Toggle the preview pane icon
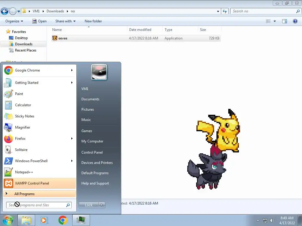Screen dimensions: 302x226 pyautogui.click(x=285, y=21)
